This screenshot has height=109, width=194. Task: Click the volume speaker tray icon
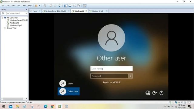coord(172,106)
